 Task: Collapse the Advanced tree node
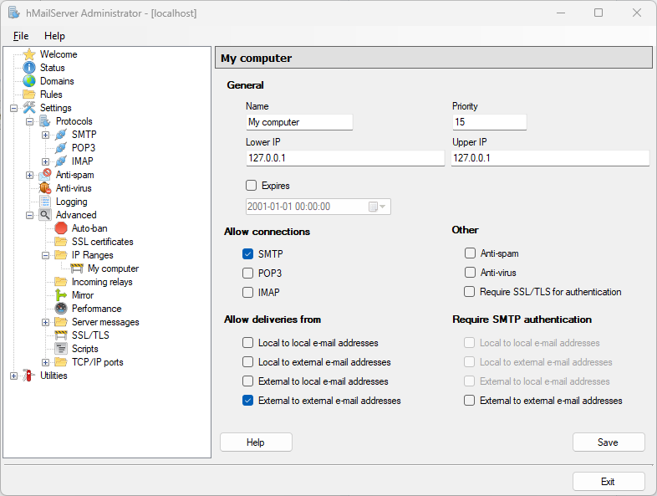[30, 216]
